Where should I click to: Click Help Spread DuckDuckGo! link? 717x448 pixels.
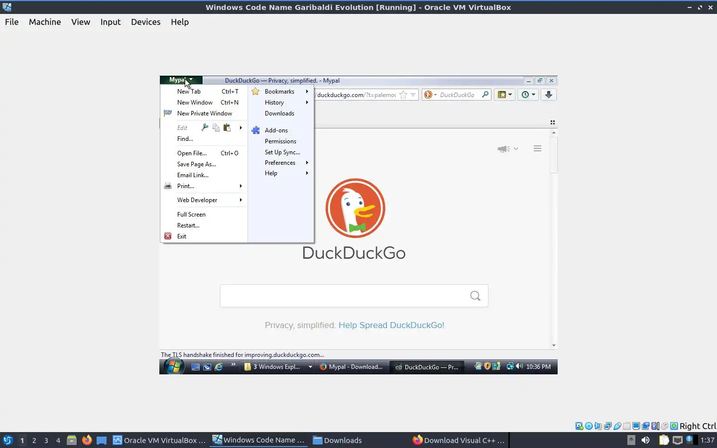tap(391, 325)
